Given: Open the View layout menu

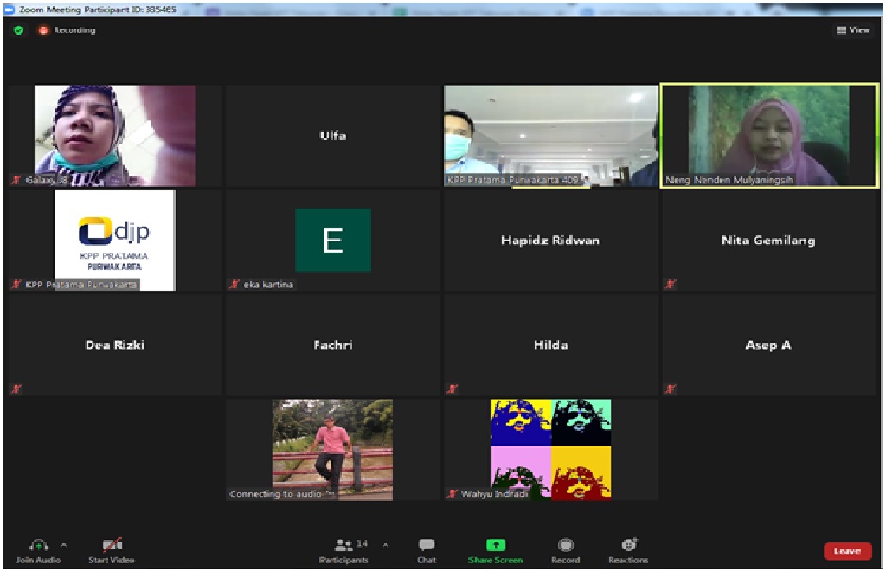Looking at the screenshot, I should pos(852,30).
